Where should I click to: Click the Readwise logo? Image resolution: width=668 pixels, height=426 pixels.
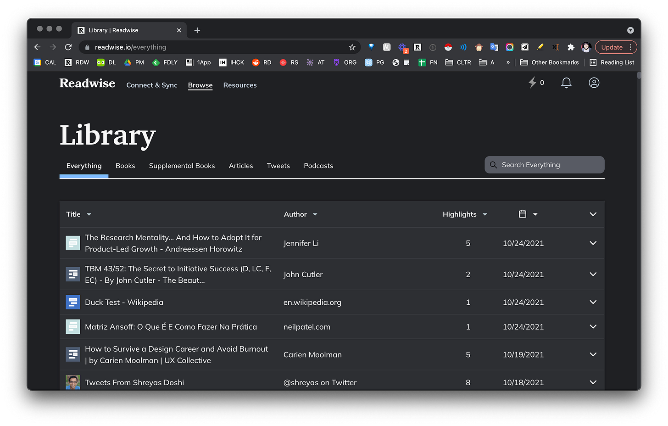tap(87, 83)
